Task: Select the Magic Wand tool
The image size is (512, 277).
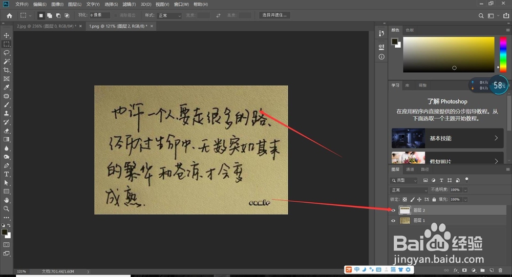Action: coord(7,61)
